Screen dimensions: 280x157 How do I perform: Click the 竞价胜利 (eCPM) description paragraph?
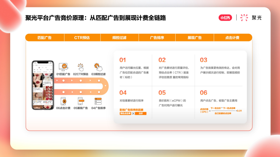(x=172, y=103)
